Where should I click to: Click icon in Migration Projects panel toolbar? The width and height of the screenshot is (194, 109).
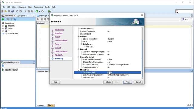pyautogui.click(x=3, y=66)
